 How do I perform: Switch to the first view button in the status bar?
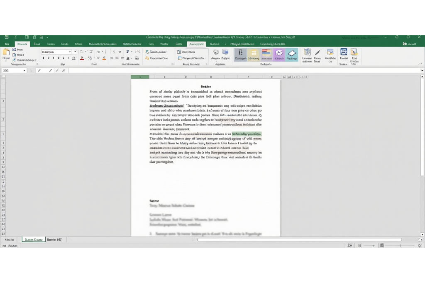(x=350, y=246)
